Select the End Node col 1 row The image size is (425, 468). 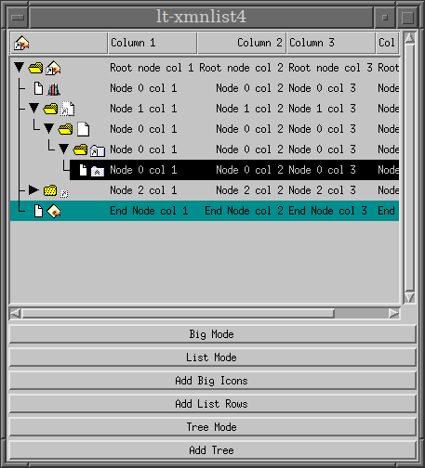pyautogui.click(x=205, y=211)
